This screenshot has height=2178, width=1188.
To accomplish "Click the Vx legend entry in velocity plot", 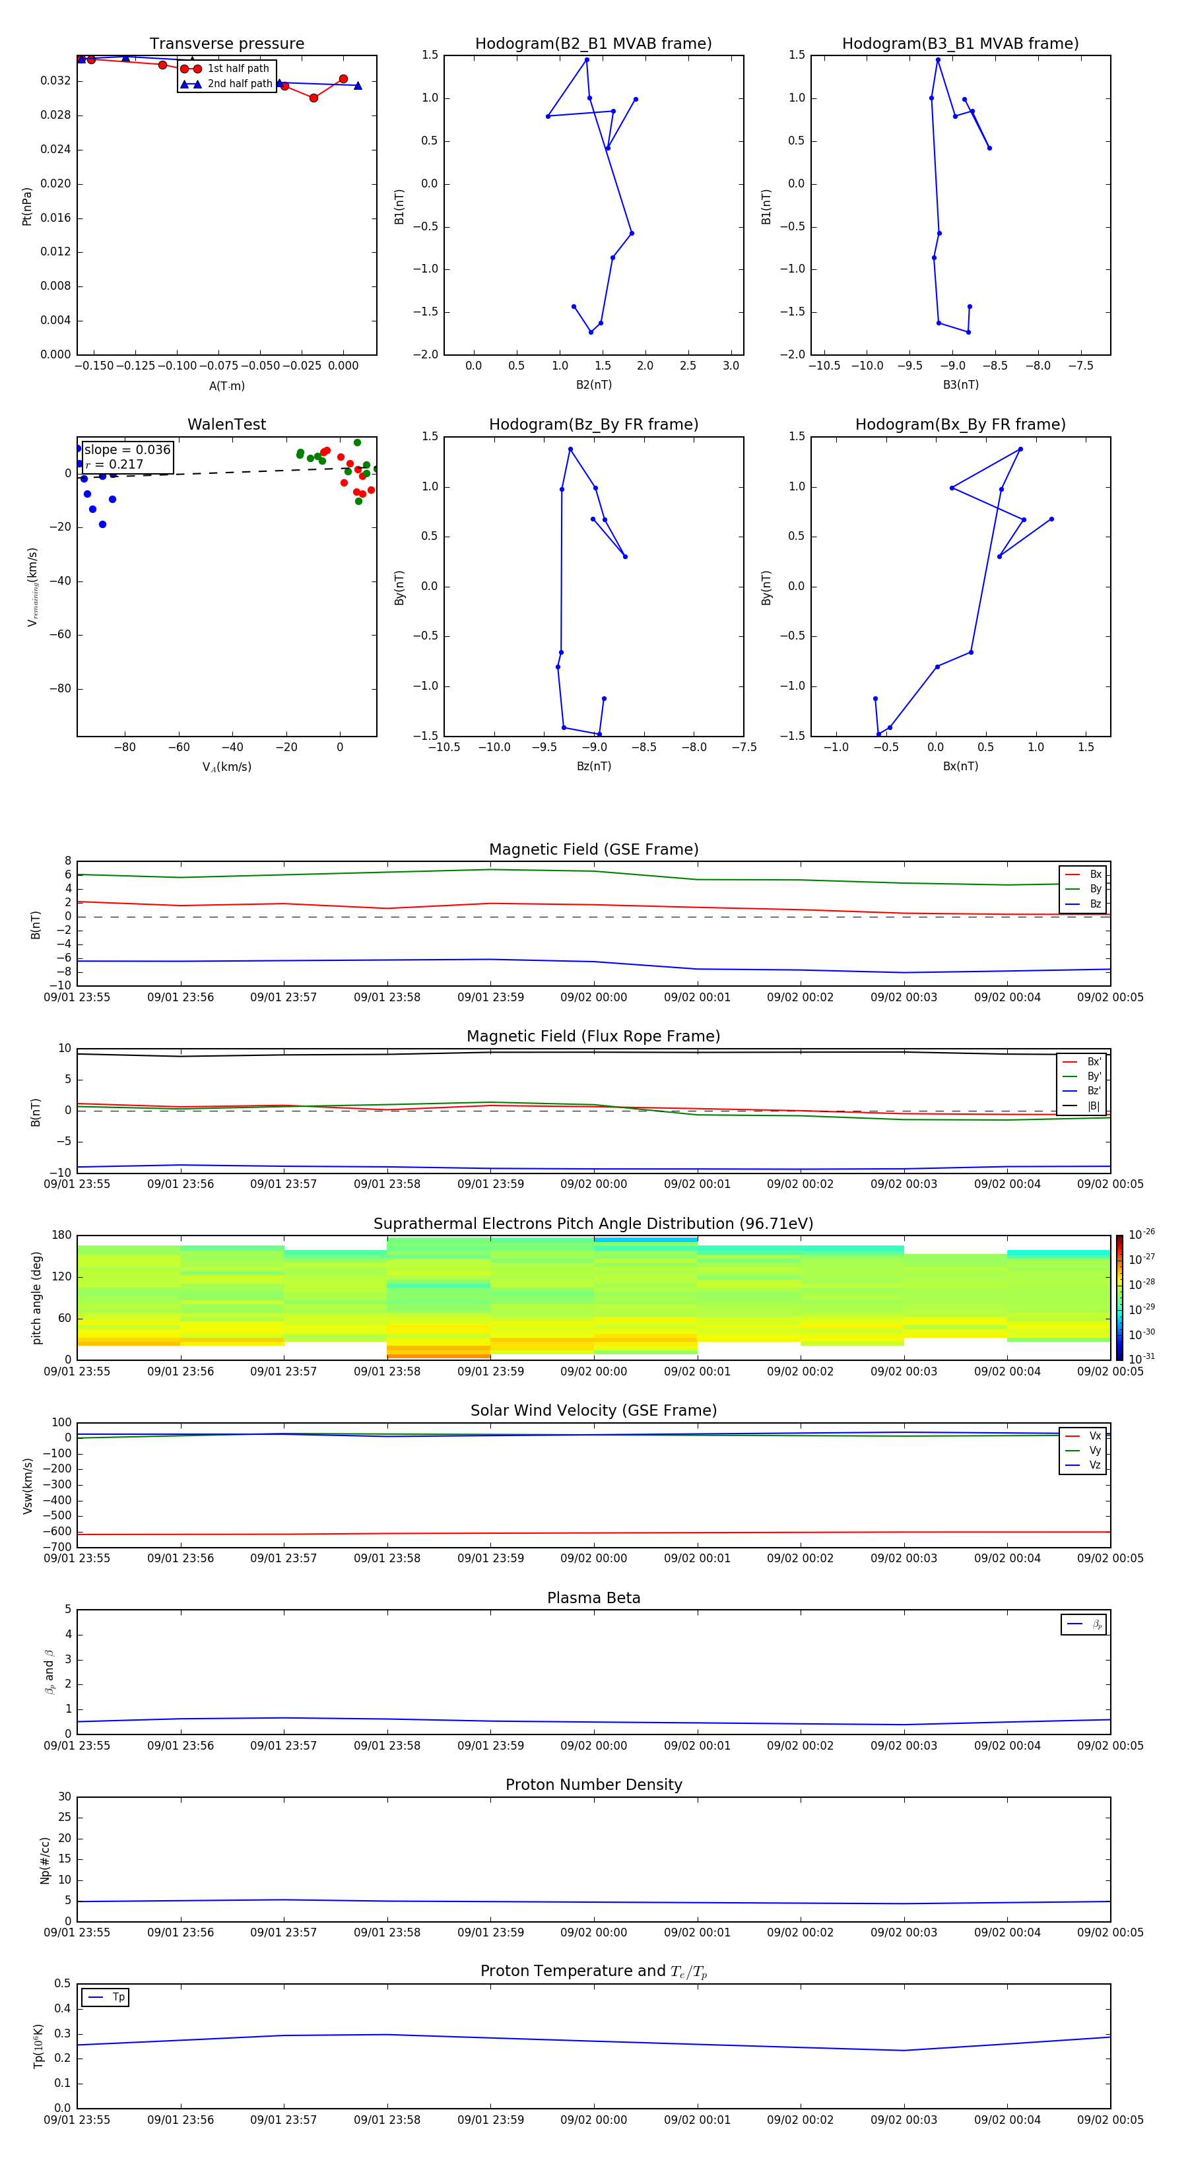I will coord(1083,1435).
